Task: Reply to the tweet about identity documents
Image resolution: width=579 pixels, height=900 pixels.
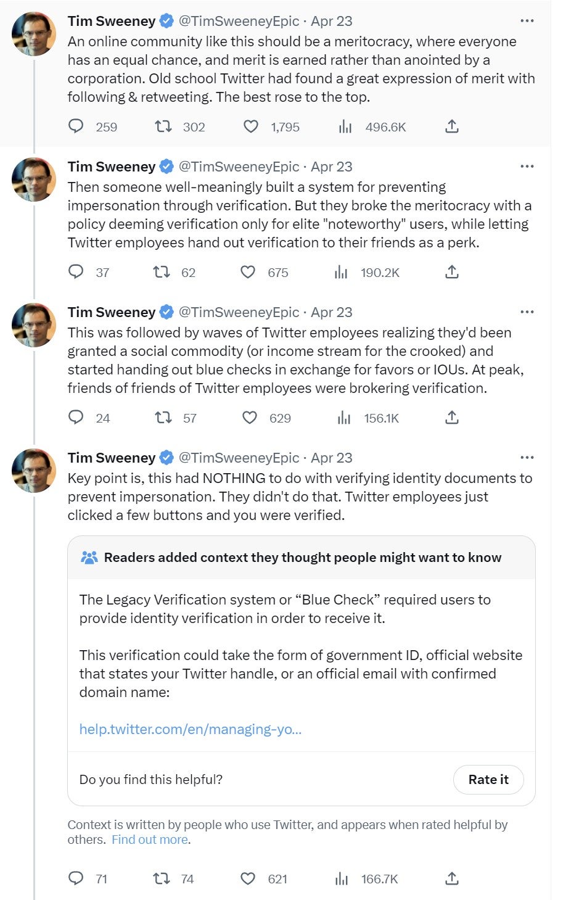Action: pos(76,878)
